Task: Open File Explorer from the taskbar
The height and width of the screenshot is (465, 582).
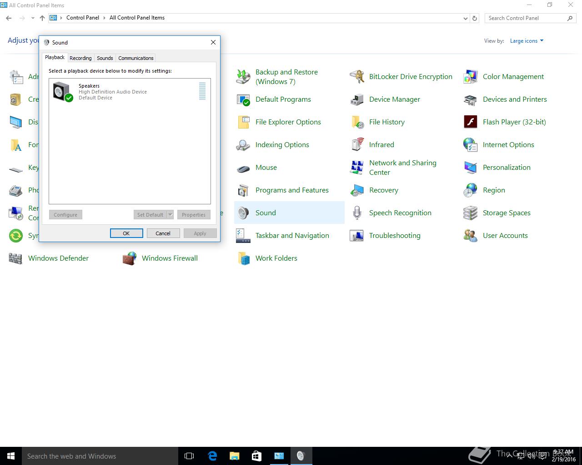Action: 234,456
